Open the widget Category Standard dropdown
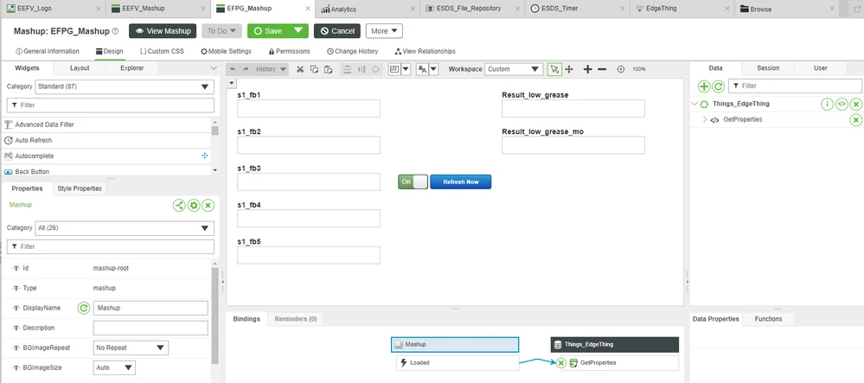This screenshot has height=383, width=864. click(125, 86)
